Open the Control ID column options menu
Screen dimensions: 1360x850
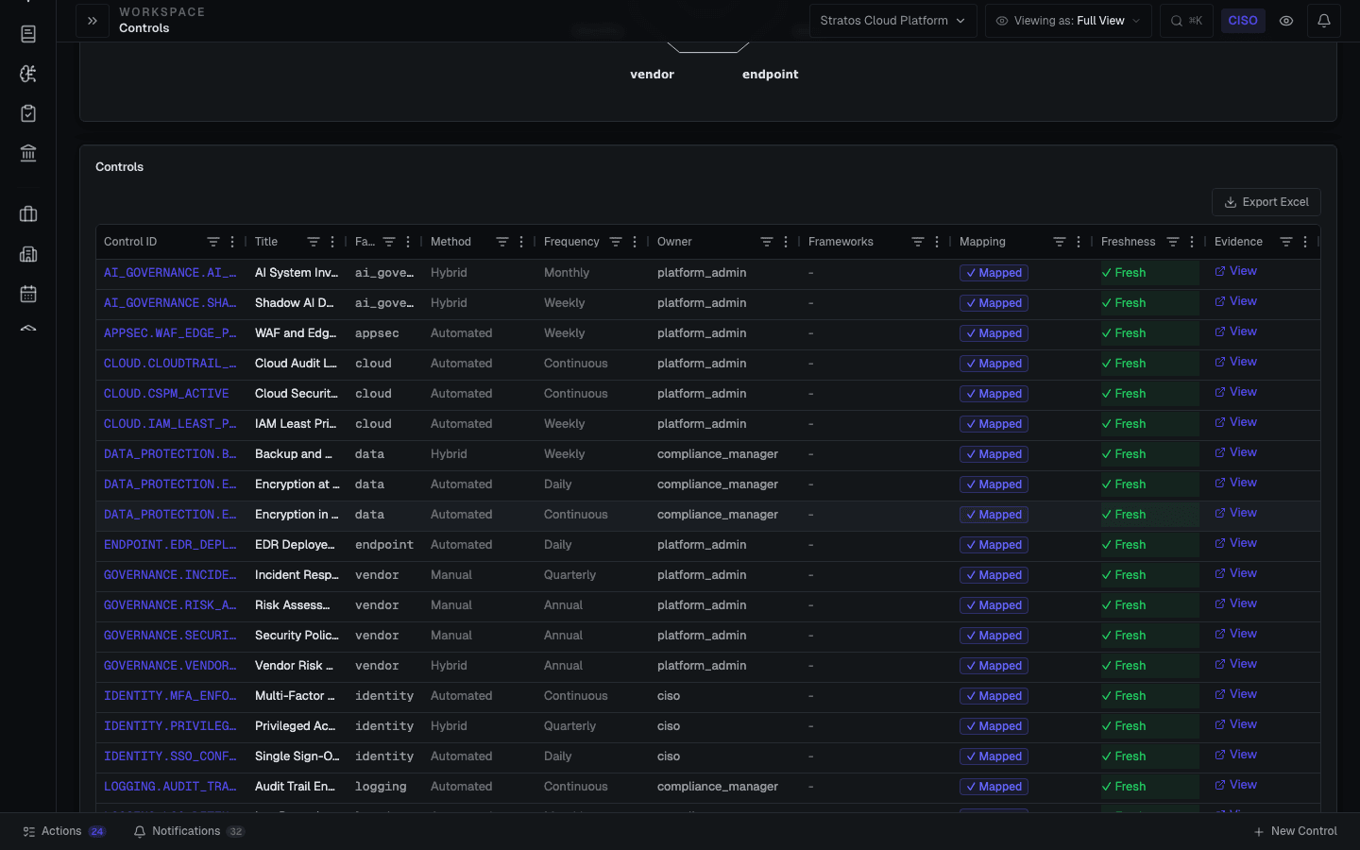click(x=232, y=242)
